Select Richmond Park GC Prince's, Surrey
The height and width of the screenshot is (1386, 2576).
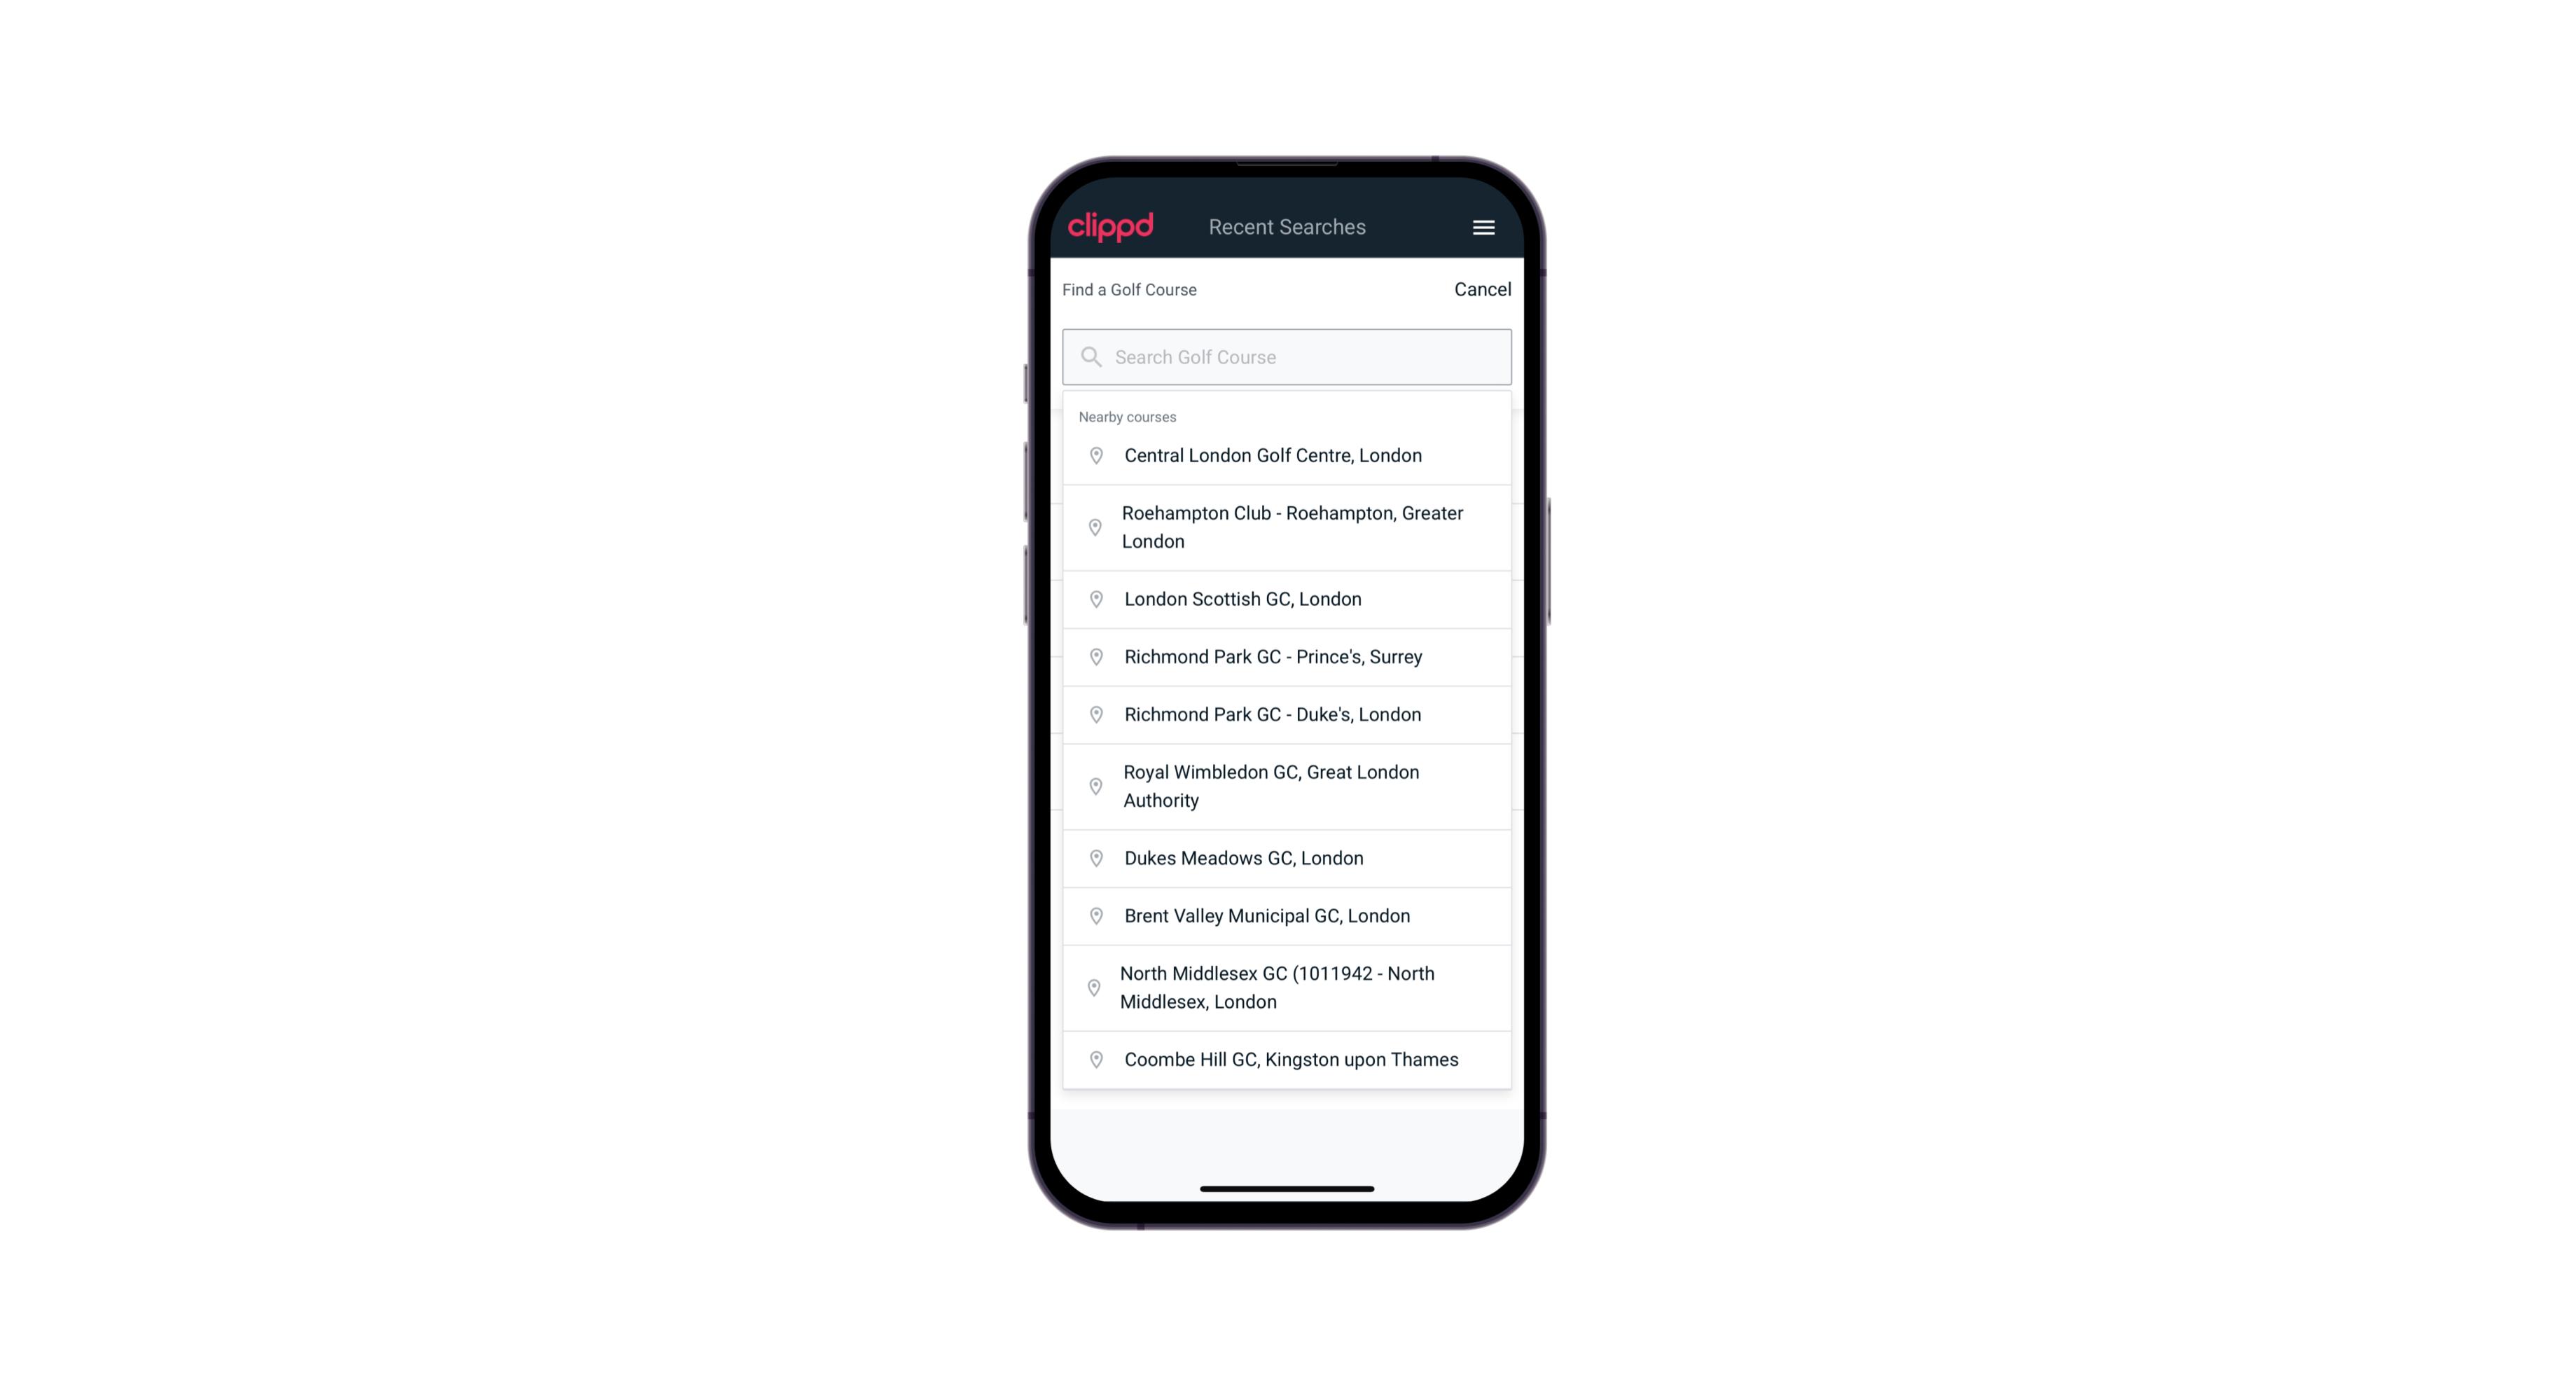click(1287, 657)
